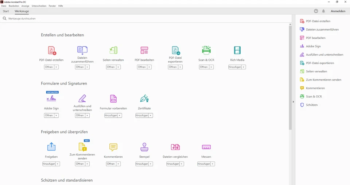Image resolution: width=350 pixels, height=185 pixels.
Task: Open dropdown arrow under Messen
Action: pyautogui.click(x=213, y=164)
